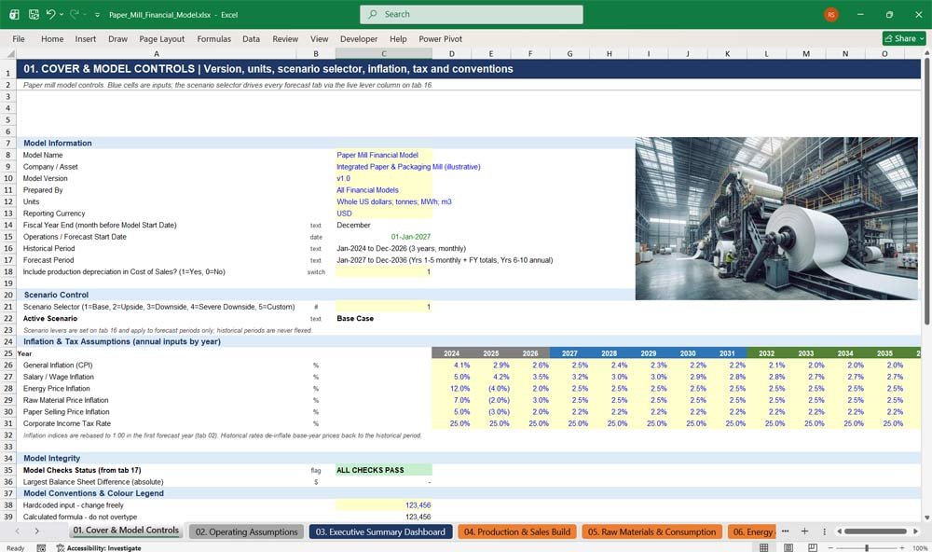The image size is (932, 552).
Task: Click the 'ALL CHECKS PASS' status cell
Action: point(383,470)
